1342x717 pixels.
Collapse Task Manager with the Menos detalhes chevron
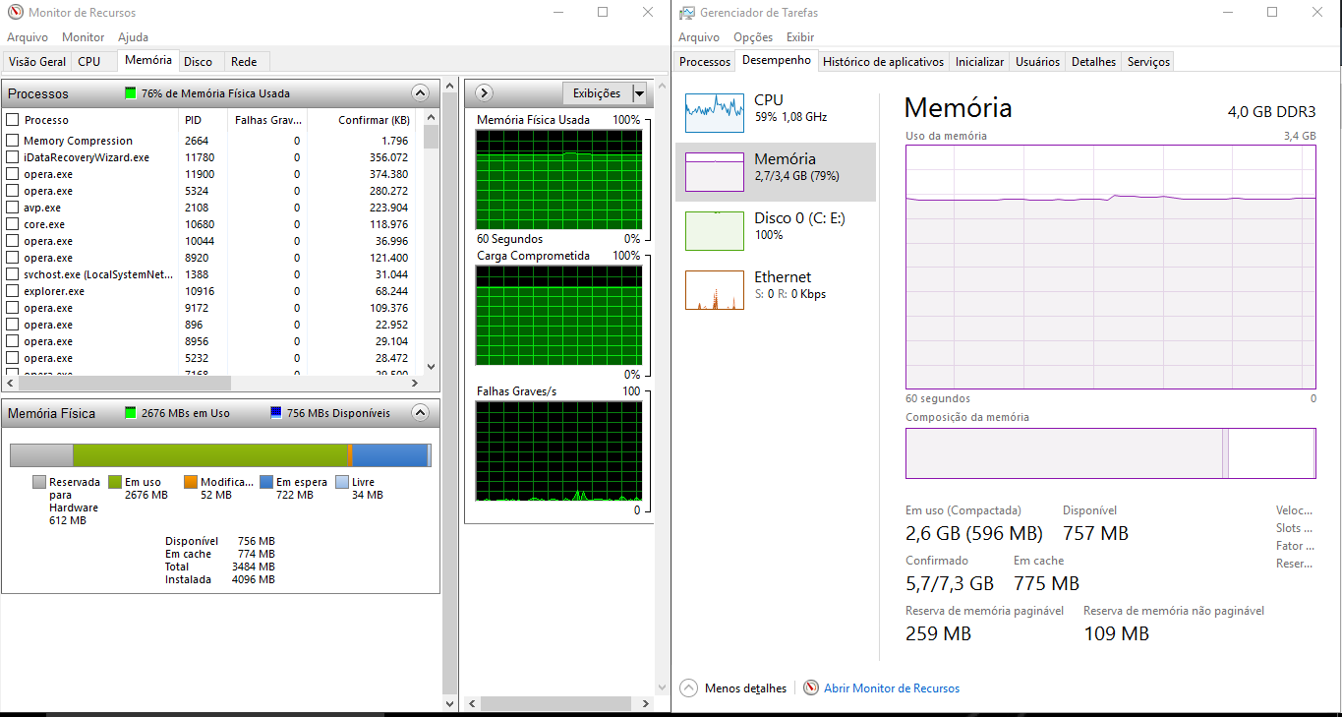tap(688, 687)
